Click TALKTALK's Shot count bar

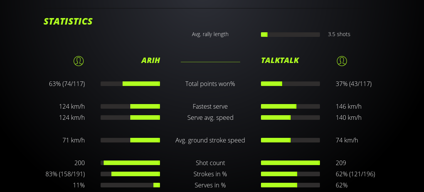click(x=290, y=163)
